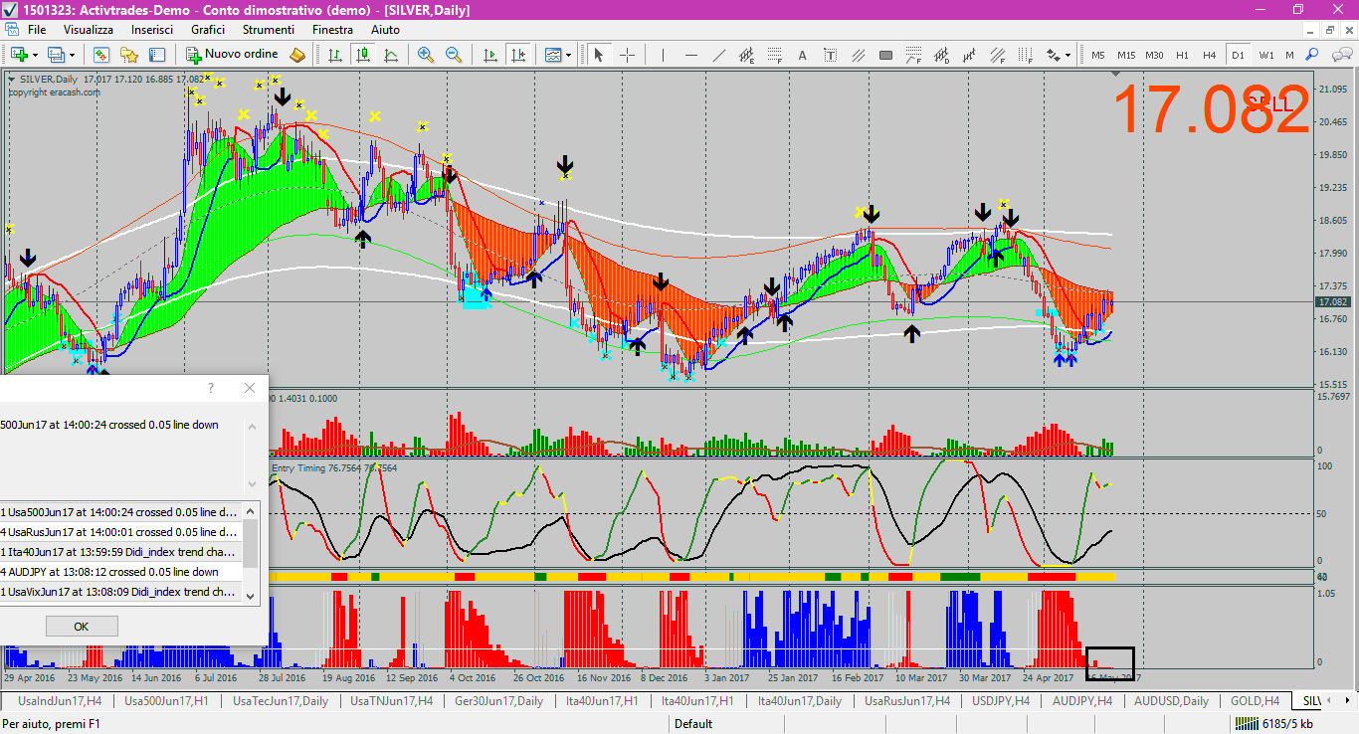Image resolution: width=1359 pixels, height=734 pixels.
Task: Select the text A tool
Action: point(802,55)
